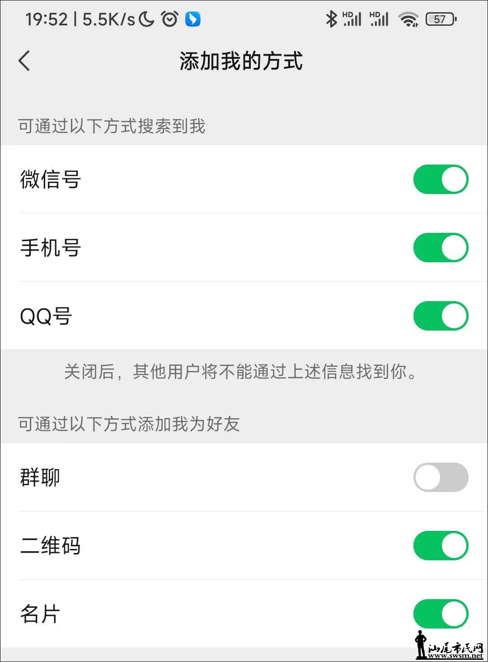
Task: Tap the 群聊 row label
Action: pyautogui.click(x=40, y=477)
